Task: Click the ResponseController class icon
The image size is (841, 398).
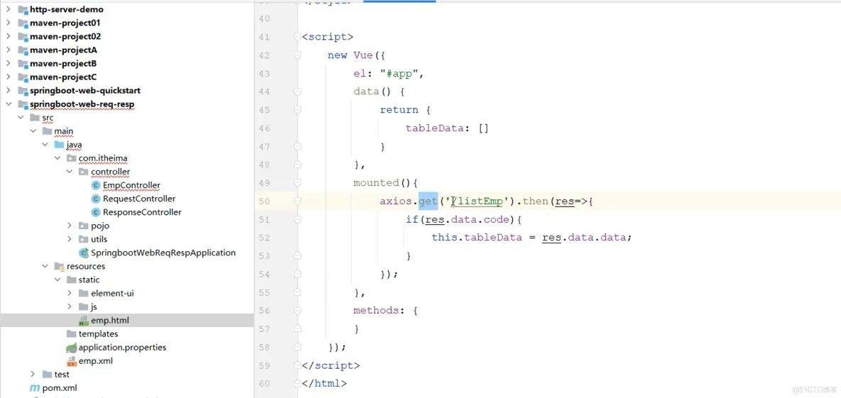Action: tap(96, 212)
